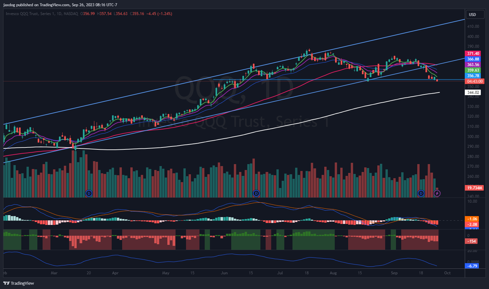Select the 363.56 purple price label
Viewport: 489px width, 289px height.
coord(473,64)
